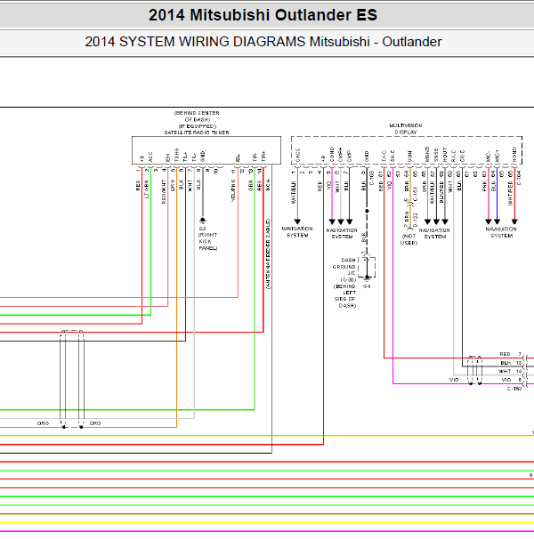The image size is (534, 539).
Task: Click the '2014 Mitsubishi Outlander ES' heading
Action: point(263,15)
